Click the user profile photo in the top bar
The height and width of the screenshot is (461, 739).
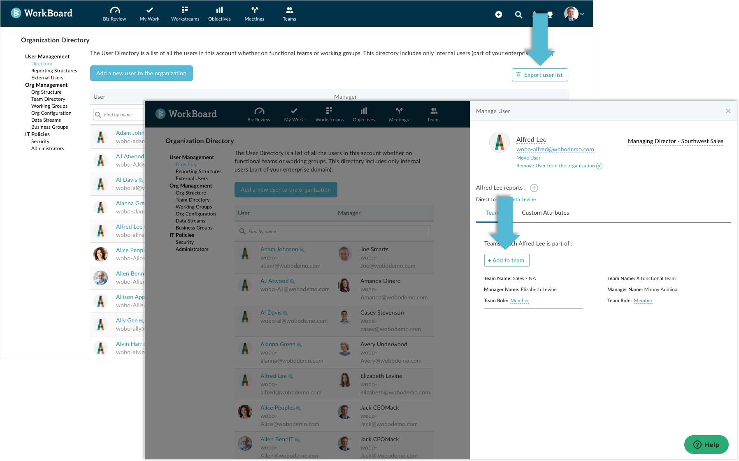[x=571, y=14]
